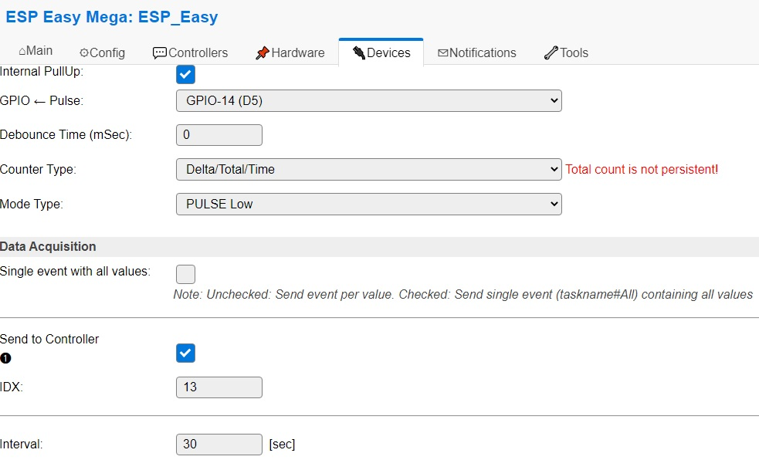Open the GPIO Pulse pin dropdown
The image size is (759, 470).
pos(369,100)
